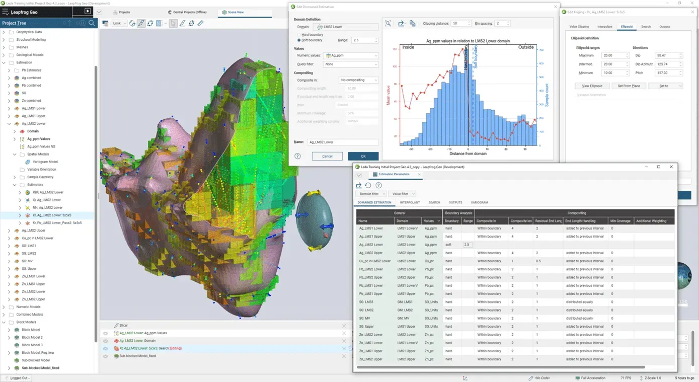Click the refresh icon in Estimation Parameters window
This screenshot has width=699, height=382.
point(368,185)
